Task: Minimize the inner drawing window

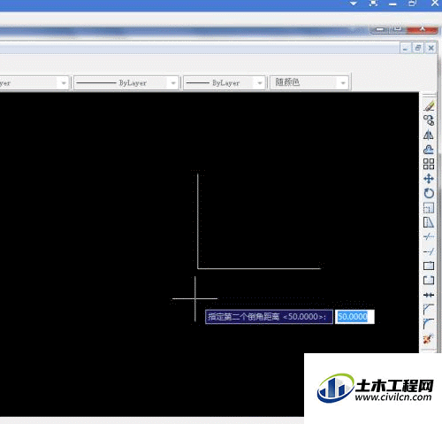Action: point(405,48)
